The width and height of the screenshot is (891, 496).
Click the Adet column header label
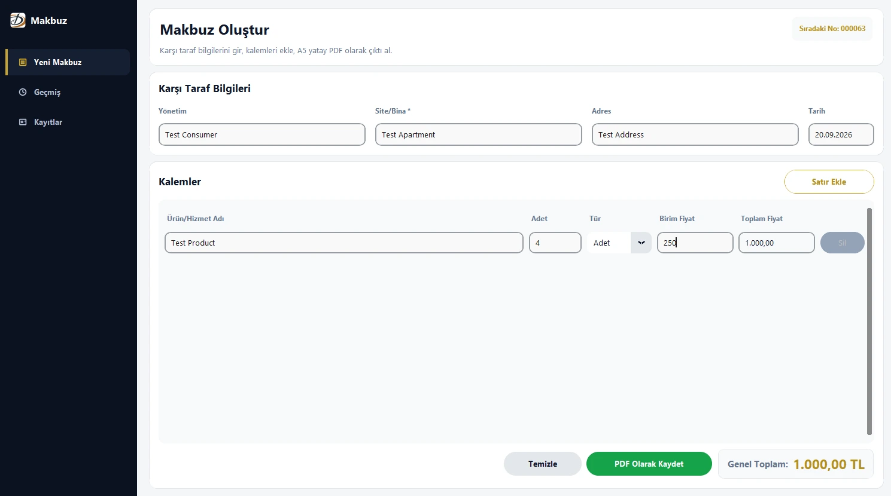coord(539,219)
